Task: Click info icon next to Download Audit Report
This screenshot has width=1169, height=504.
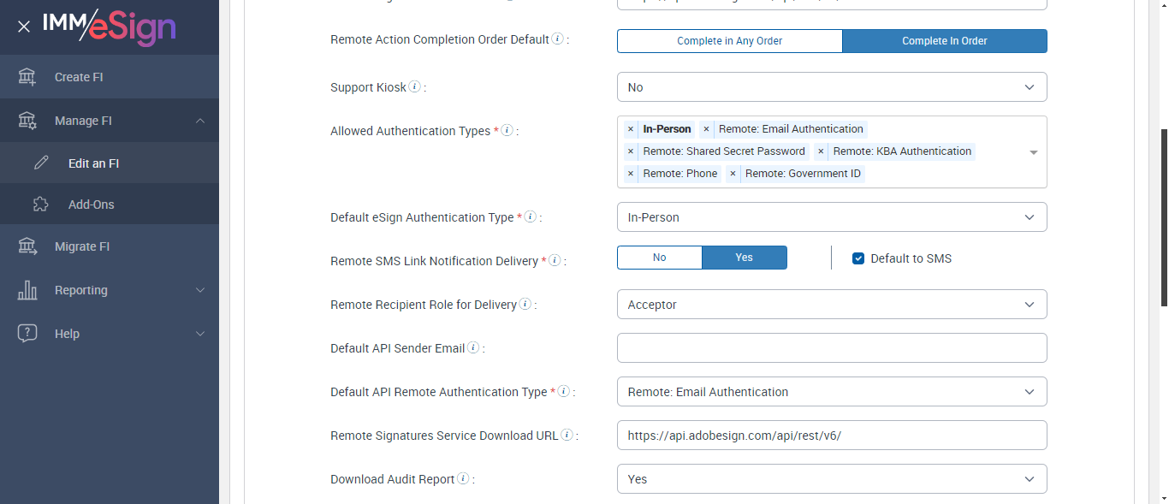Action: 463,478
